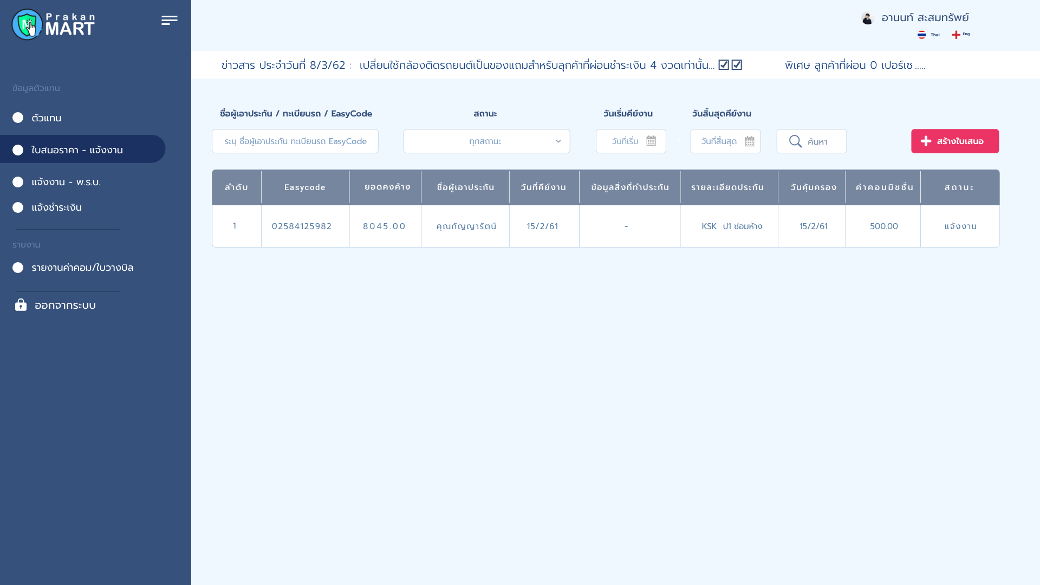Click Easycode 02584125982 in table row
Screen dimensions: 1040x585
(x=302, y=226)
